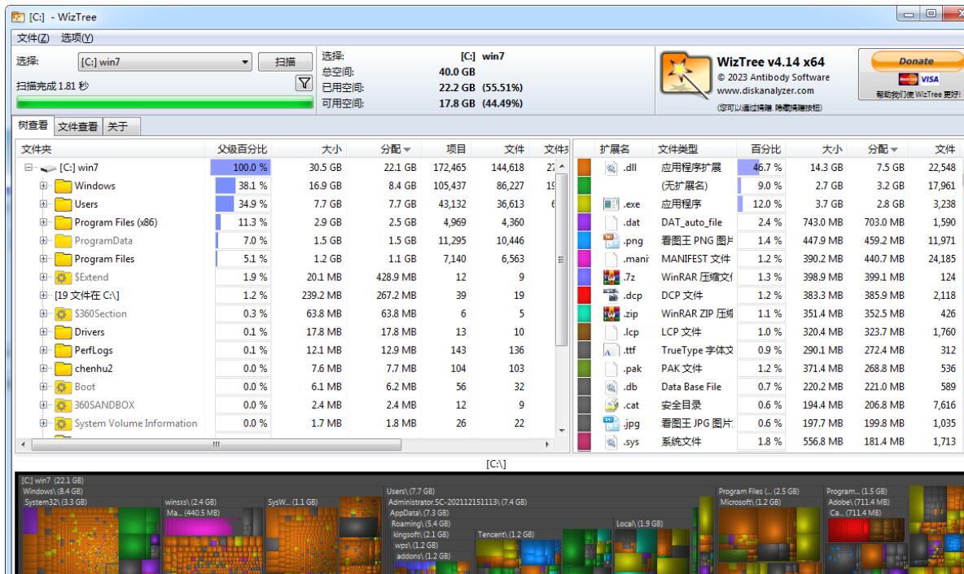This screenshot has width=964, height=574.
Task: Click the horizontal scrollbar of folder tree
Action: click(216, 445)
